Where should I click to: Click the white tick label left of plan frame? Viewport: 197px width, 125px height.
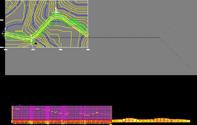(1, 20)
